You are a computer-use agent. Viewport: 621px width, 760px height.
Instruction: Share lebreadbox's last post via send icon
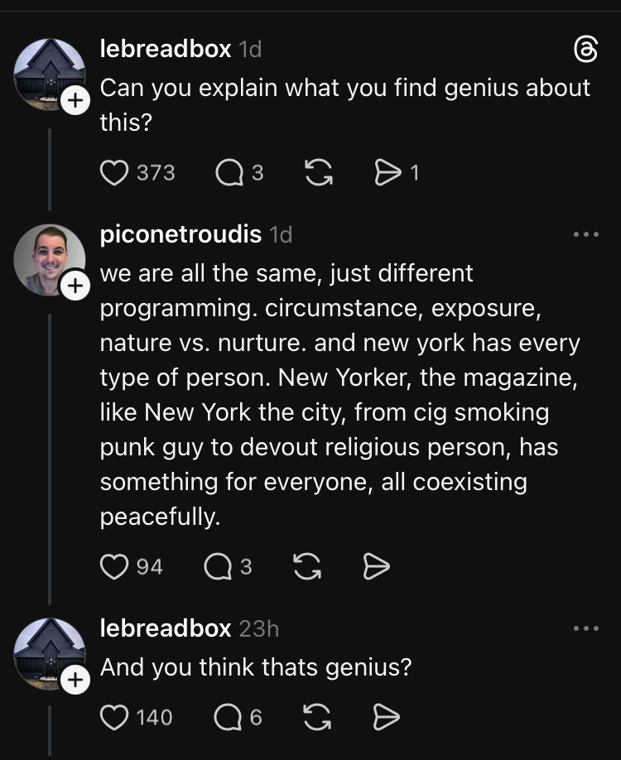point(387,717)
